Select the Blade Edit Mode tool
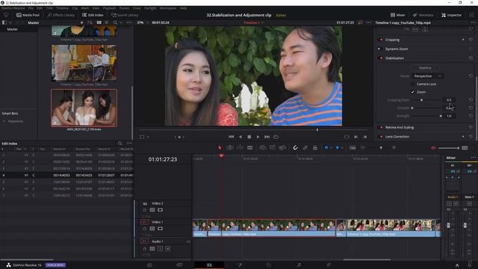478x269 pixels. click(250, 148)
